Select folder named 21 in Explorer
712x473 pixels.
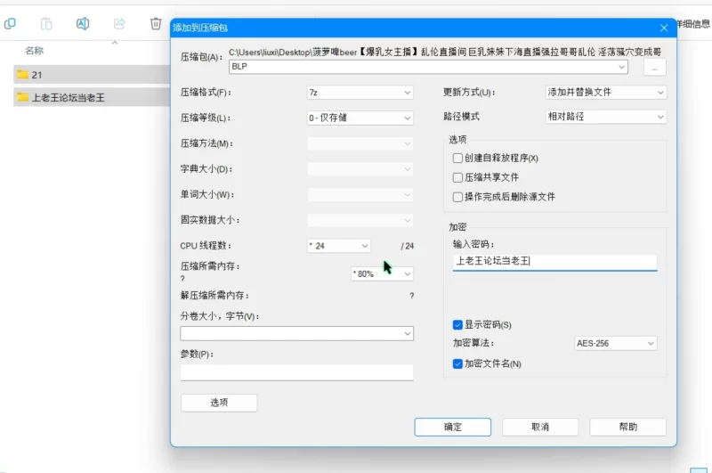tap(92, 75)
